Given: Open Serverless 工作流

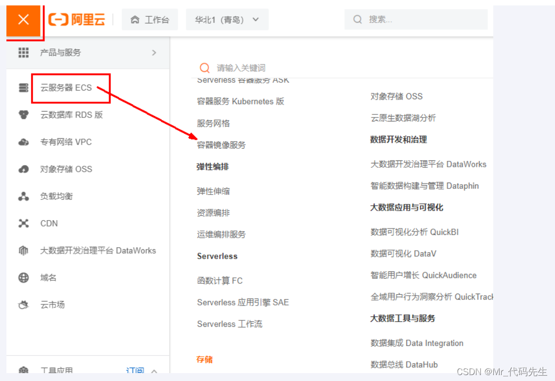Looking at the screenshot, I should point(230,324).
